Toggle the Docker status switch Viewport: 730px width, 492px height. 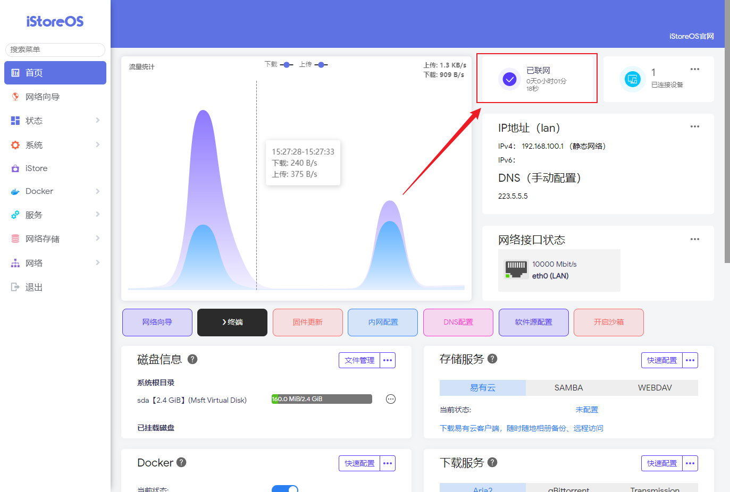point(285,488)
